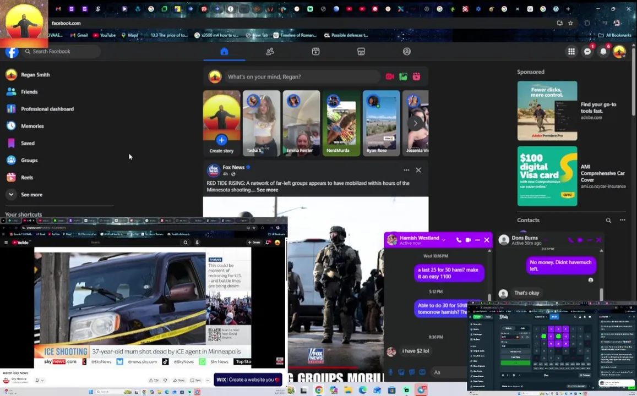Start a video call with Hamish Westland
The height and width of the screenshot is (396, 637).
click(468, 240)
